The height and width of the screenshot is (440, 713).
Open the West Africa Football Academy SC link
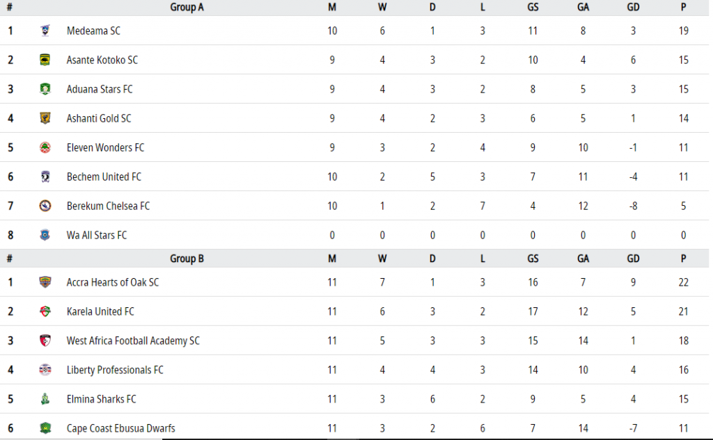133,341
